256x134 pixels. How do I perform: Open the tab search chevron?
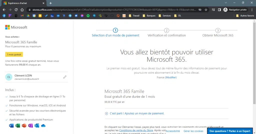click(x=226, y=3)
